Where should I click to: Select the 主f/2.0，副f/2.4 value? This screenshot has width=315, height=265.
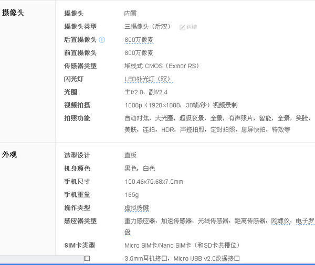[x=146, y=92]
